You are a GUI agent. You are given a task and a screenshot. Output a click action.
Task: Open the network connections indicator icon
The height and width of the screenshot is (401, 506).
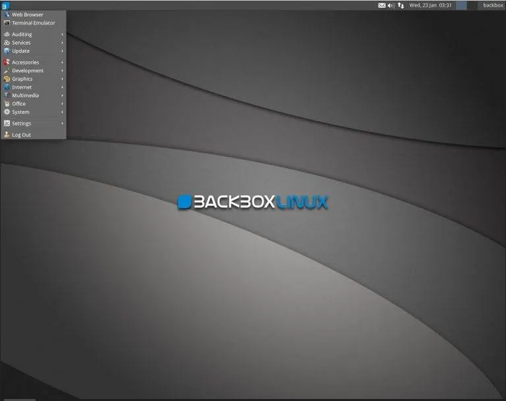400,5
